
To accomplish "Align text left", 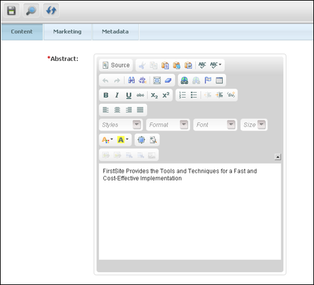I will (x=105, y=110).
